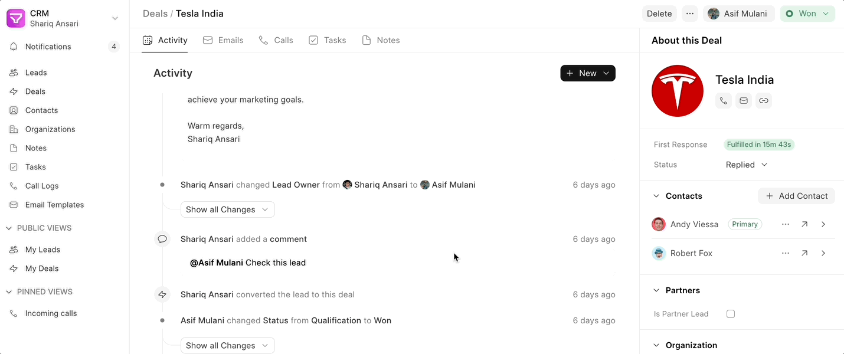
Task: Click the Incoming calls phone icon
Action: tap(14, 313)
